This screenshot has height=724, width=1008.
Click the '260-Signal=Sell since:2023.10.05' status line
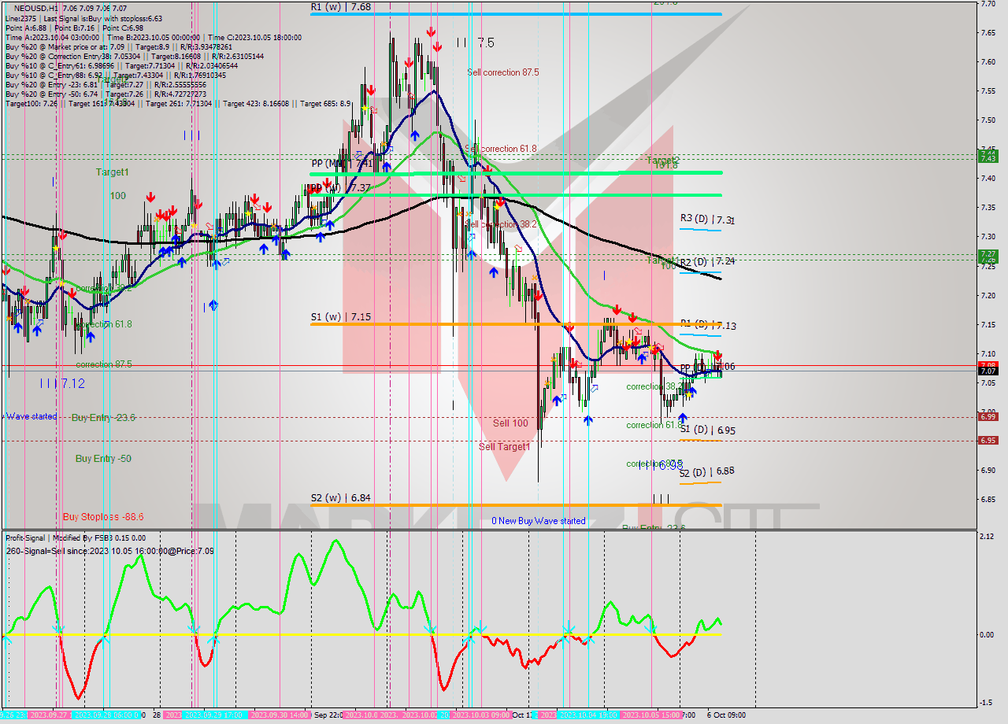point(109,551)
